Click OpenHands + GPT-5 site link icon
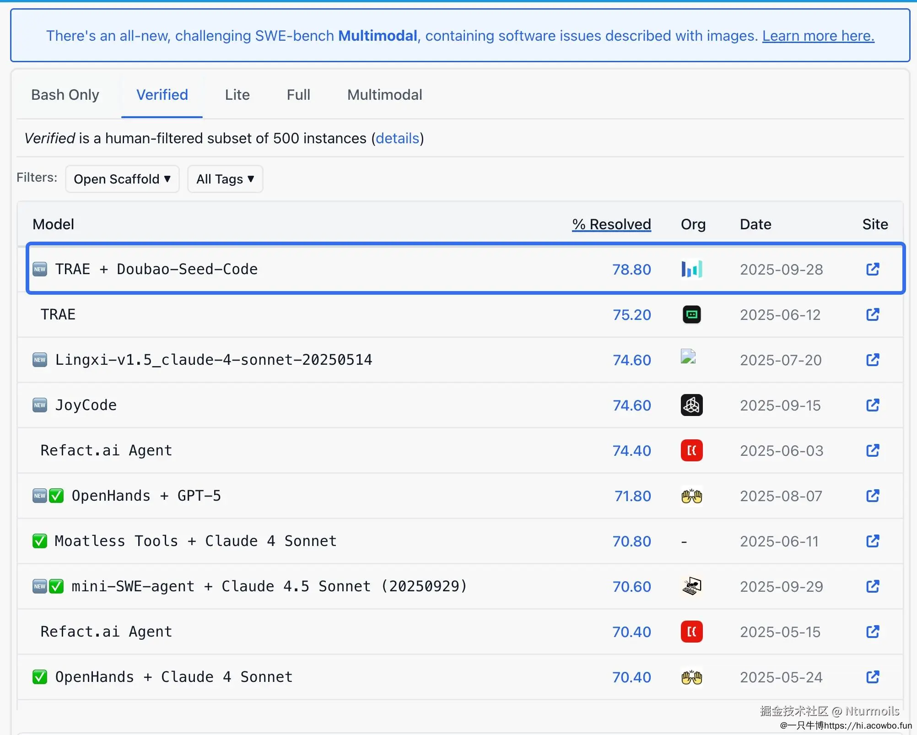This screenshot has width=917, height=735. tap(873, 496)
